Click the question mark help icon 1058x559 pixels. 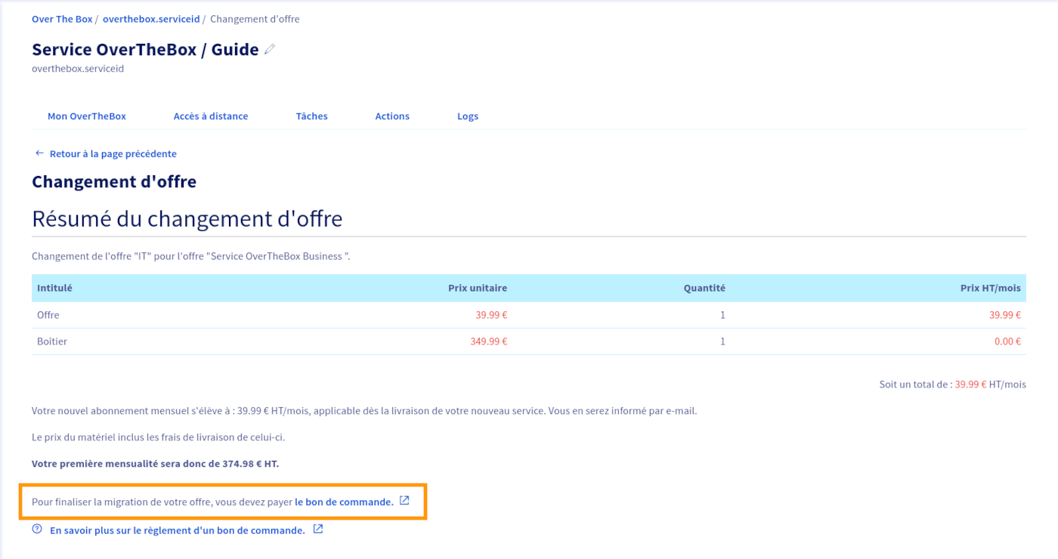(37, 530)
